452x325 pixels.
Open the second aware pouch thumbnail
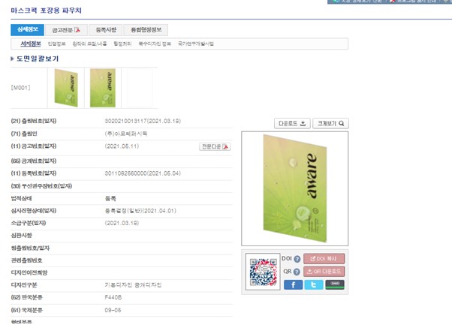click(x=103, y=88)
